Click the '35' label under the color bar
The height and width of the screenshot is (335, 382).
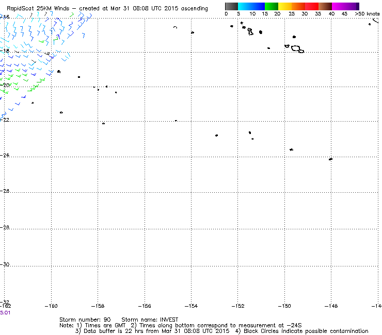pyautogui.click(x=318, y=14)
